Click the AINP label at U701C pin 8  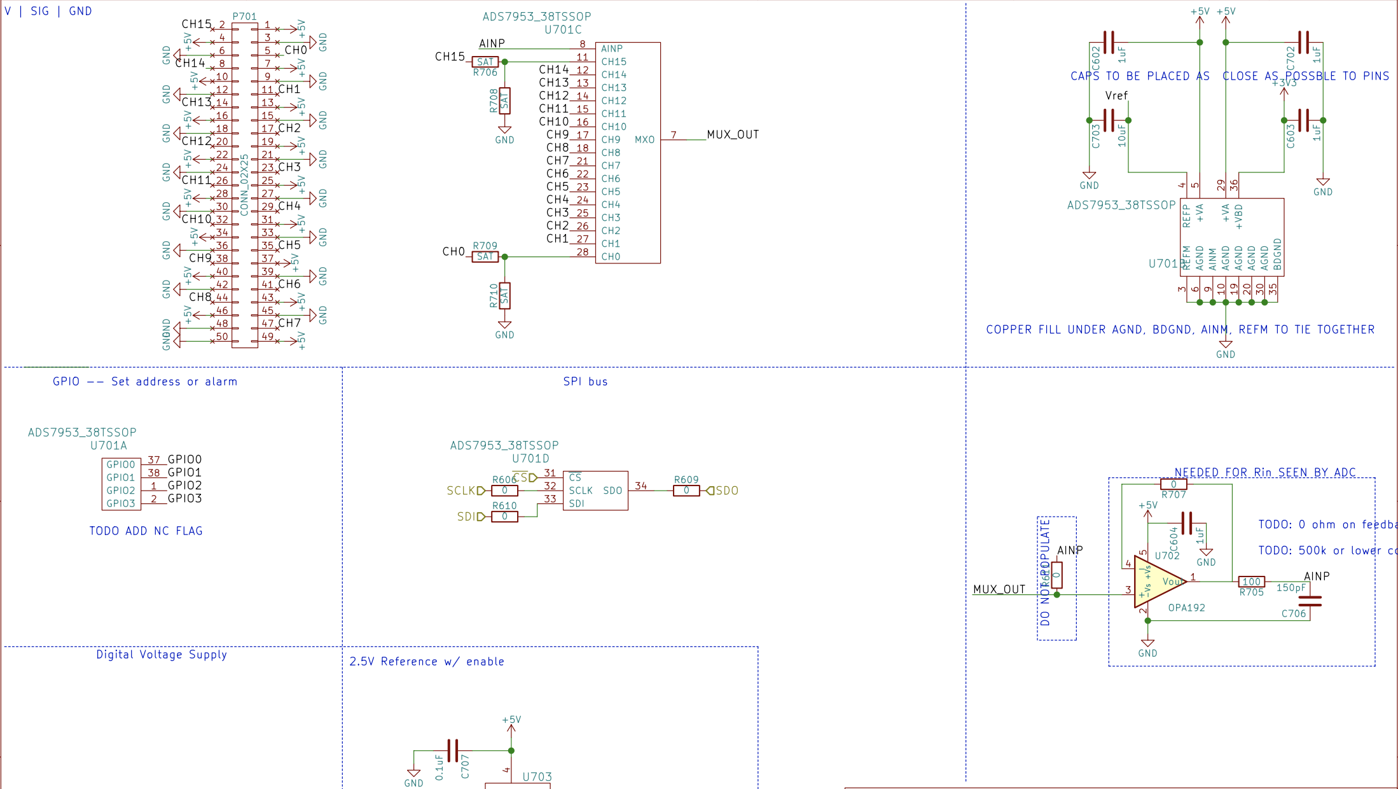(492, 43)
